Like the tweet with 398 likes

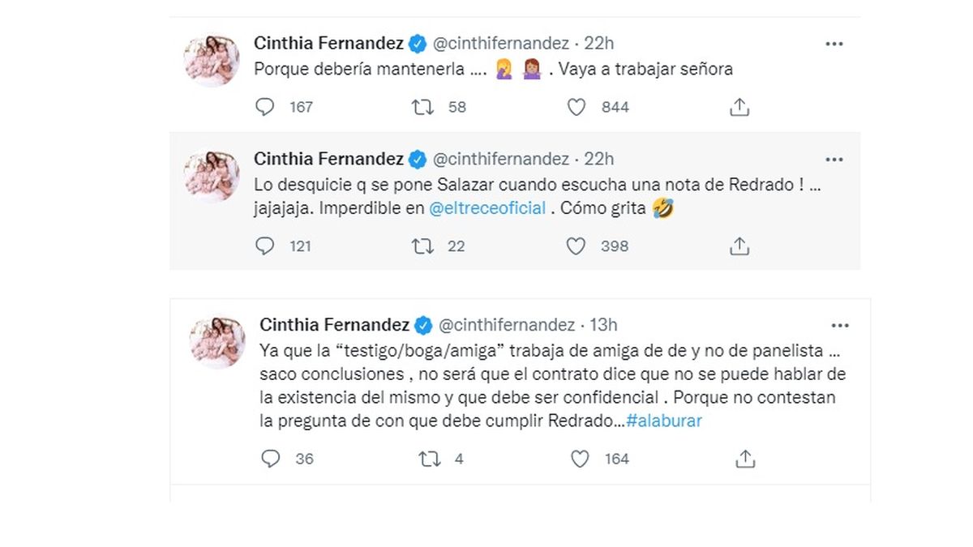click(x=576, y=246)
